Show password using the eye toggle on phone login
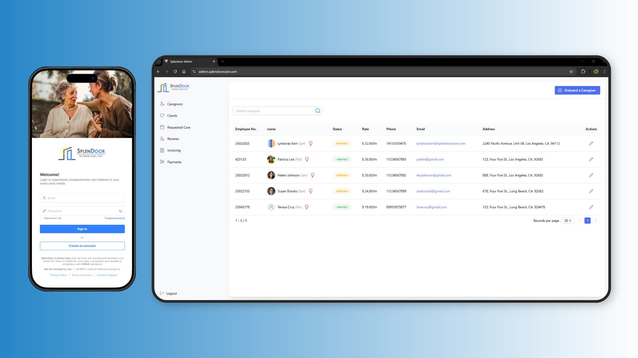Viewport: 638px width, 358px height. (x=120, y=211)
